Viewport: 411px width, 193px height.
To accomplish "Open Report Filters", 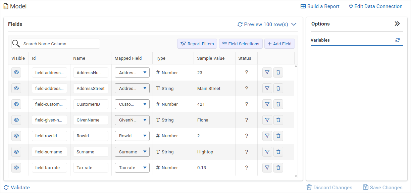I will [197, 44].
